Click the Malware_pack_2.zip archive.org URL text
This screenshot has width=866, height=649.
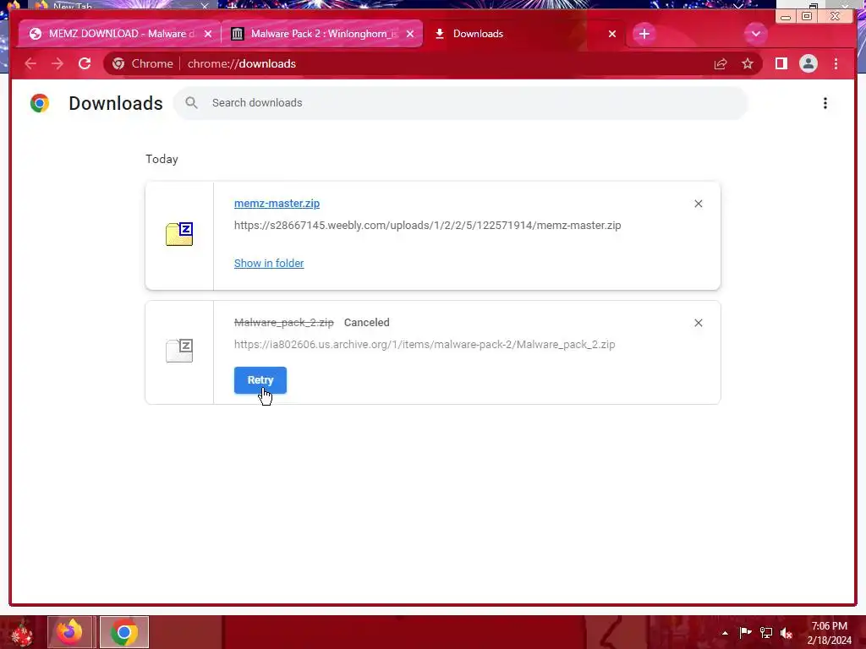[x=425, y=345]
